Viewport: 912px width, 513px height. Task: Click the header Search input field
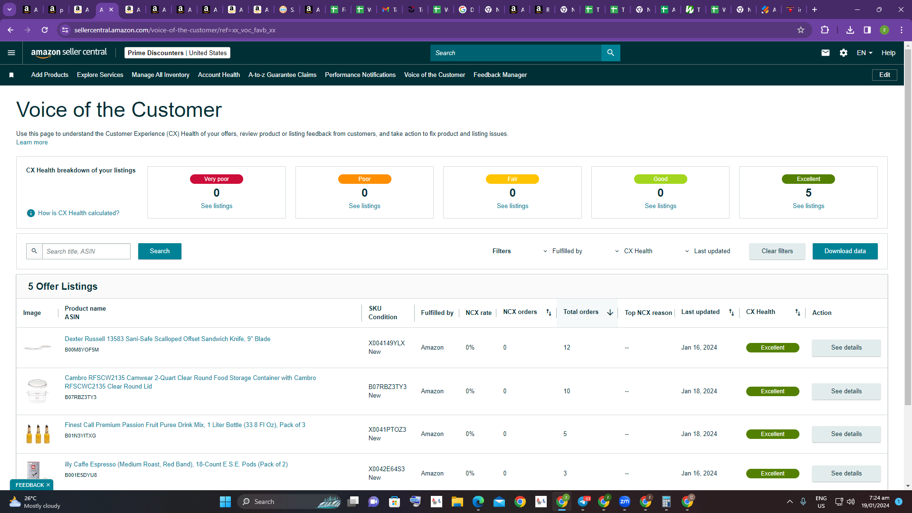point(515,53)
